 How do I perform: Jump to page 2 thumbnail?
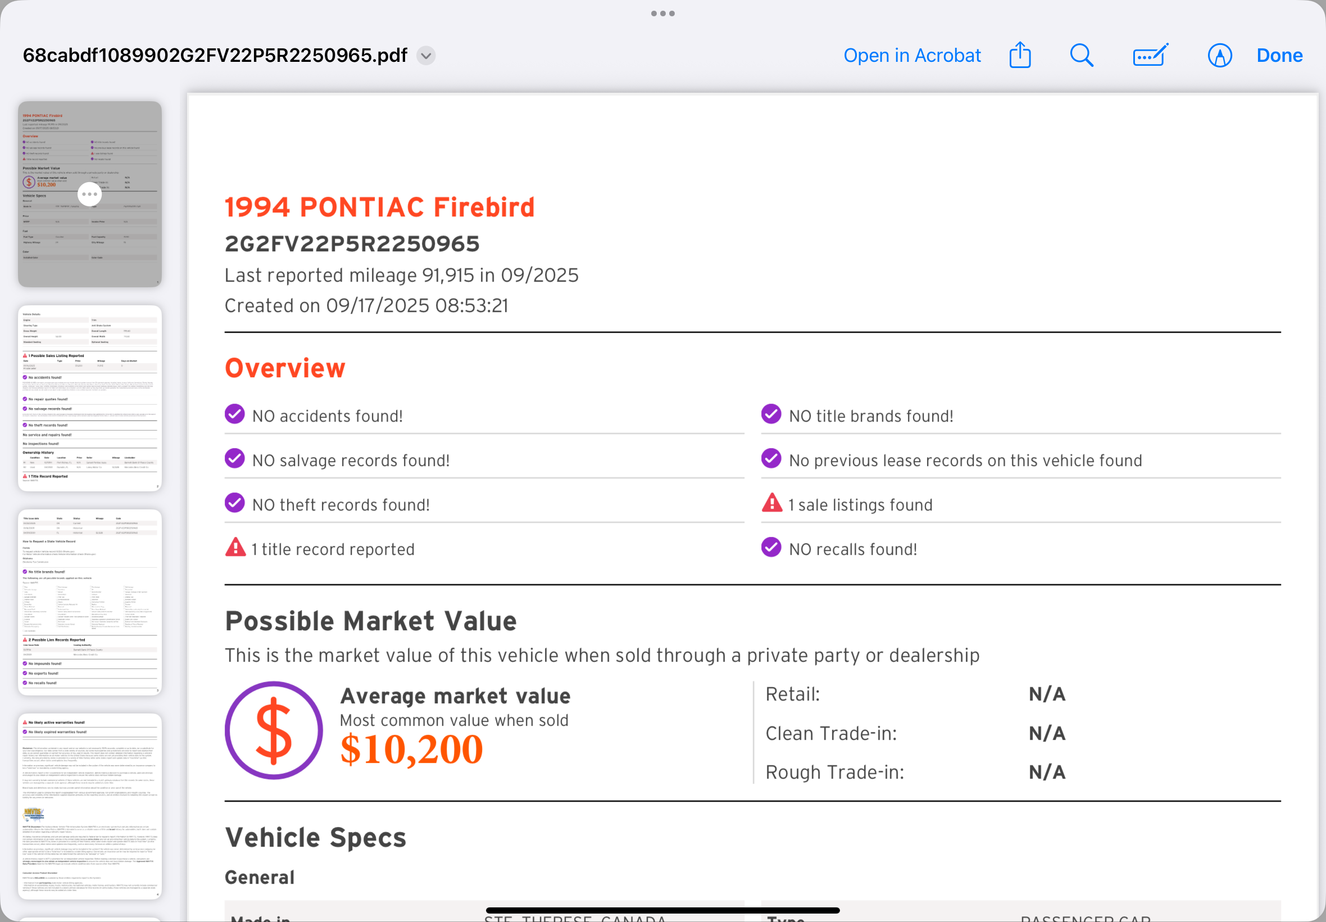(89, 398)
